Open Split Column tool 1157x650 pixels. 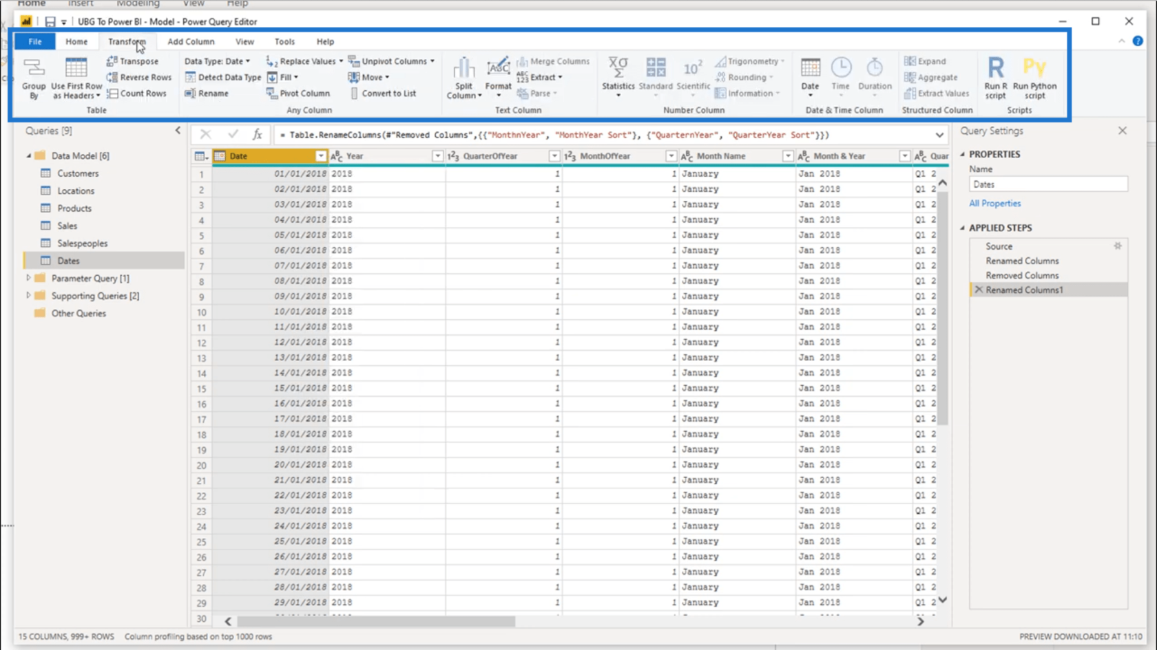tap(463, 78)
